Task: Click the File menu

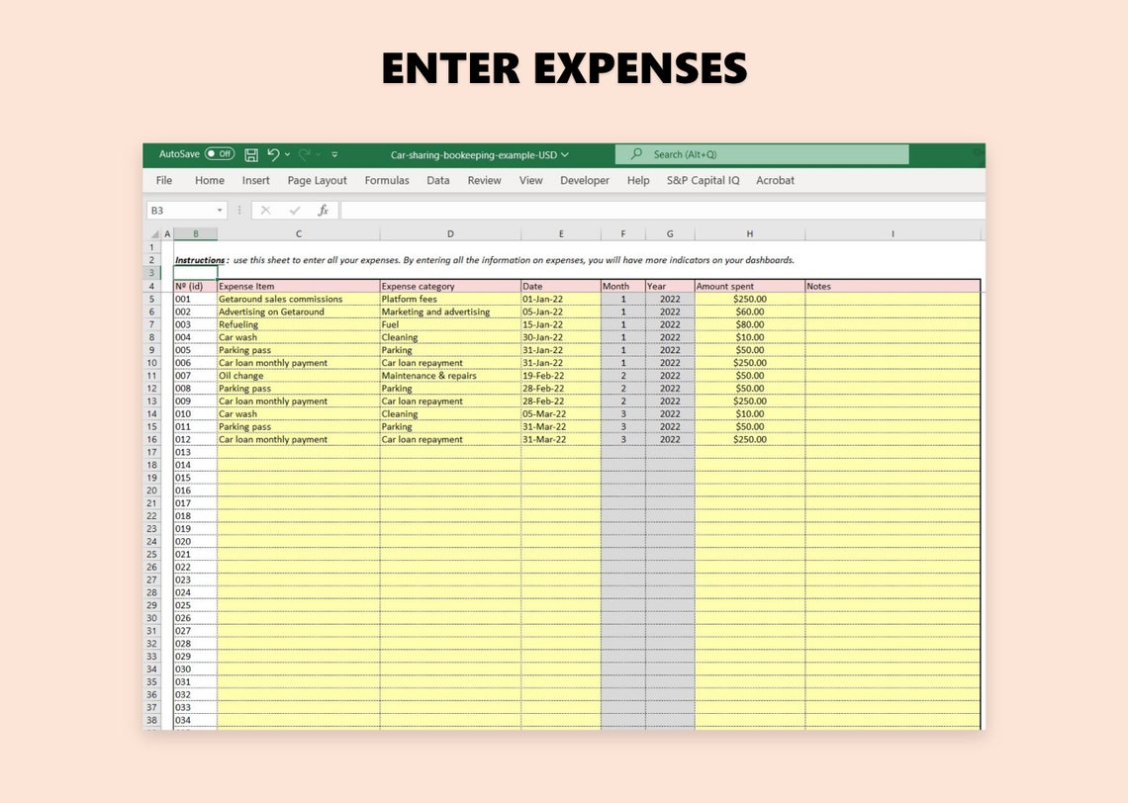Action: pyautogui.click(x=163, y=180)
